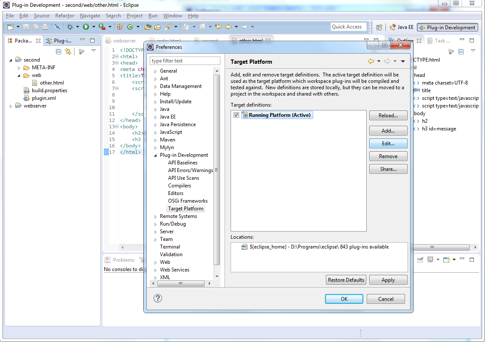Expand the Run/Debug preferences node
Screen dimensions: 485x342
coord(156,224)
